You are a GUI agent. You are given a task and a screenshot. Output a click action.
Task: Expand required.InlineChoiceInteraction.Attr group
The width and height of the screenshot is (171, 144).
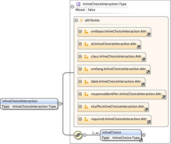80,119
